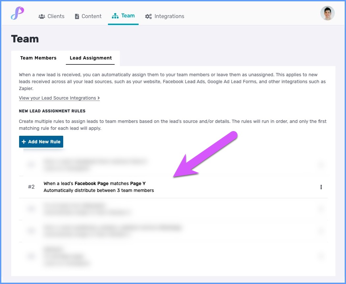Click the Privyr logo in the top left
346x284 pixels.
[x=17, y=13]
